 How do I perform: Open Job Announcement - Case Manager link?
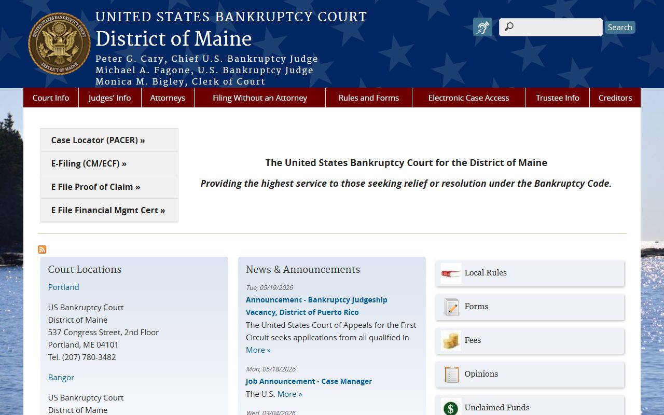point(309,381)
